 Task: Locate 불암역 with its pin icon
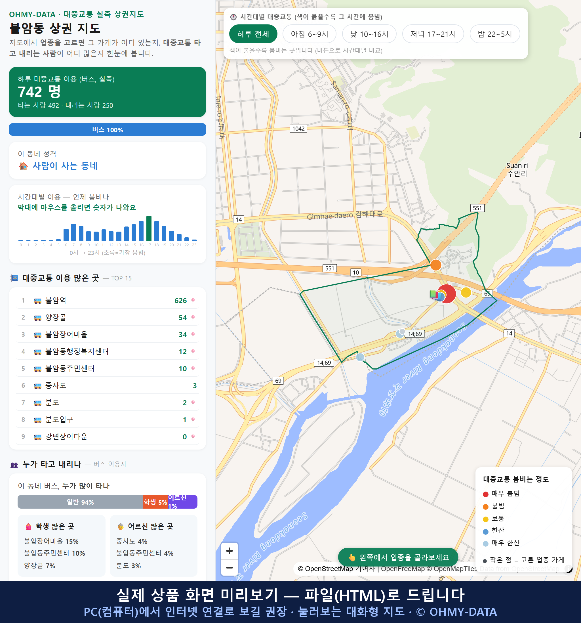click(x=193, y=301)
